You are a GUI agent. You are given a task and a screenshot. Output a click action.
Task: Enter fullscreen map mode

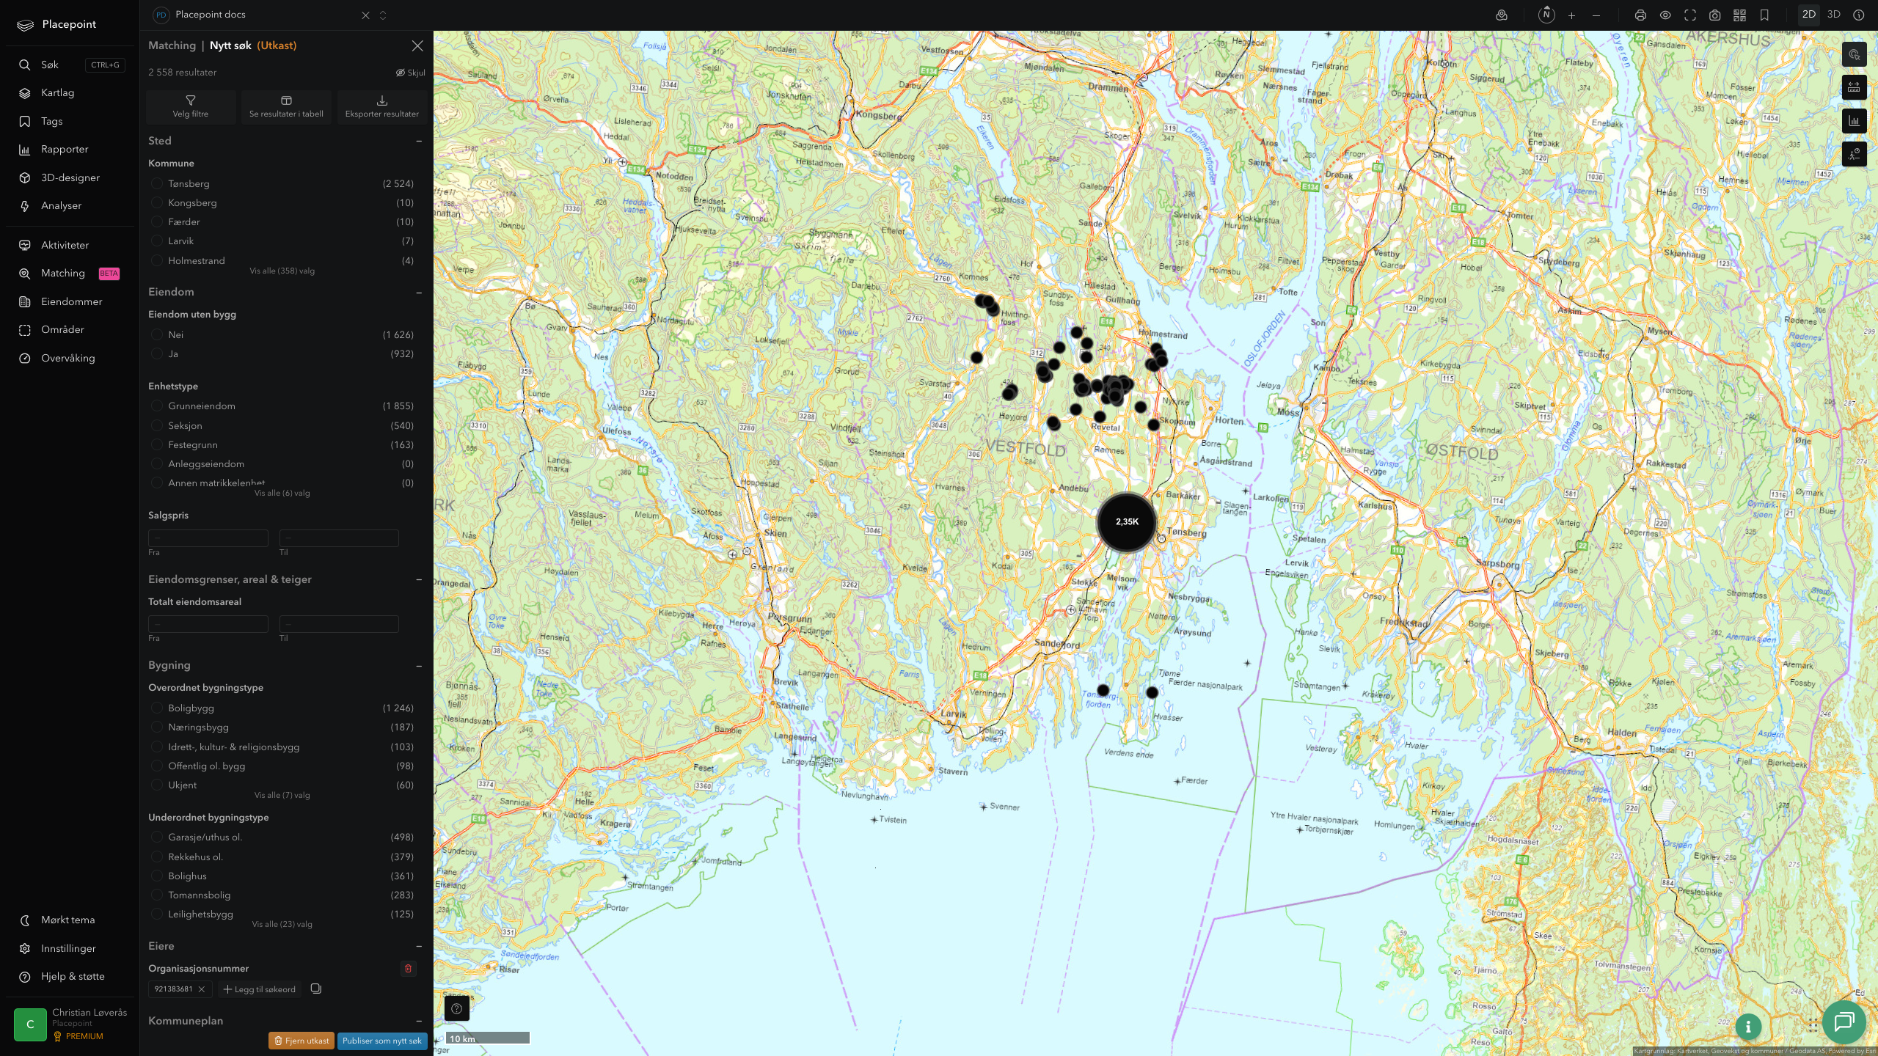(x=1690, y=15)
